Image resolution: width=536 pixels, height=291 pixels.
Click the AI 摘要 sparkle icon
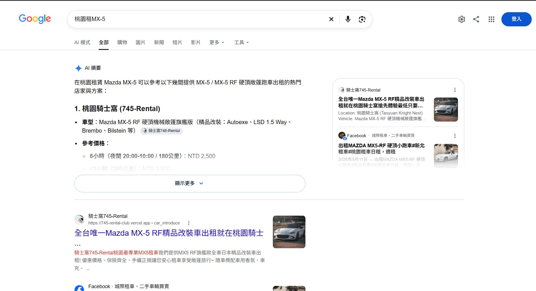[79, 68]
